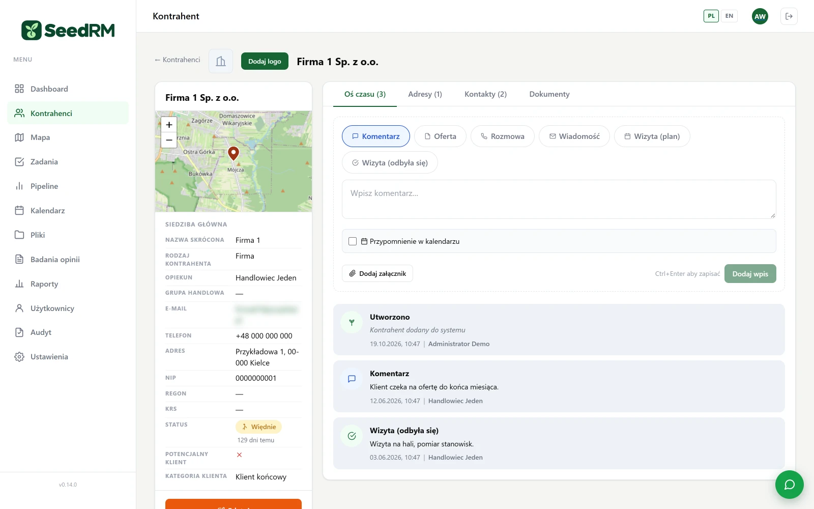This screenshot has height=509, width=814.
Task: Click Dodaj logo button
Action: (x=265, y=61)
